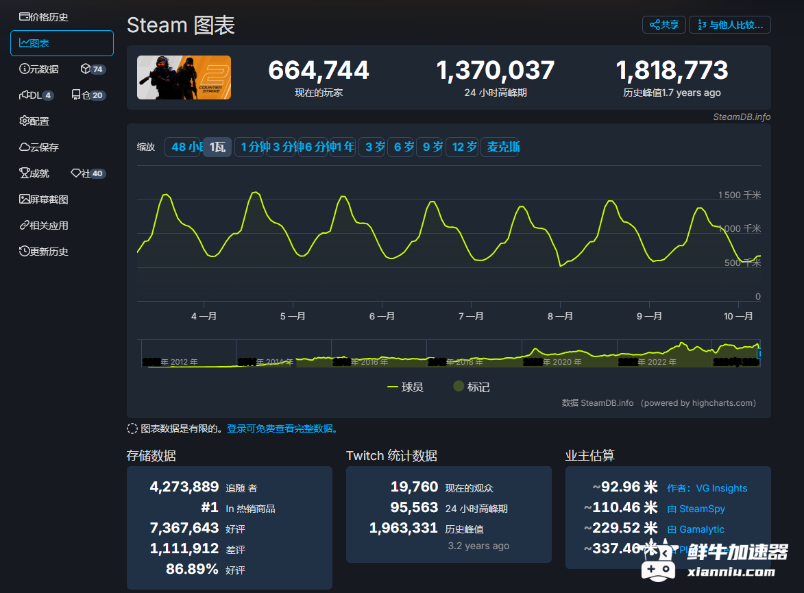Click the ~92.96 米 owner estimate
The height and width of the screenshot is (593, 804).
click(x=625, y=487)
